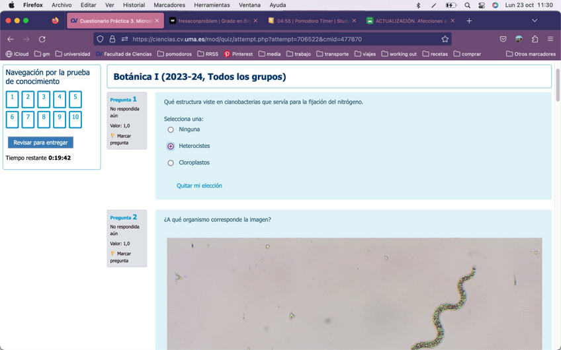Click the back navigation arrow
The image size is (561, 350).
(11, 39)
